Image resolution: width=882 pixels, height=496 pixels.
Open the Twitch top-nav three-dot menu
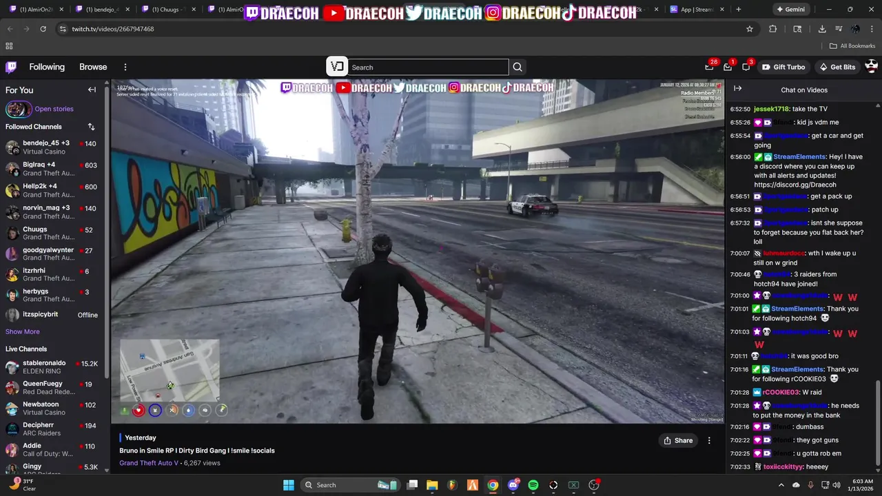click(x=125, y=67)
